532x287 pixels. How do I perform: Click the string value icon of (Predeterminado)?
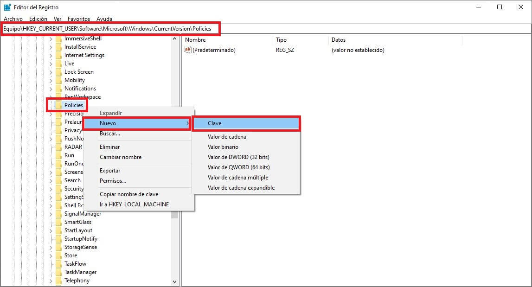[x=188, y=50]
